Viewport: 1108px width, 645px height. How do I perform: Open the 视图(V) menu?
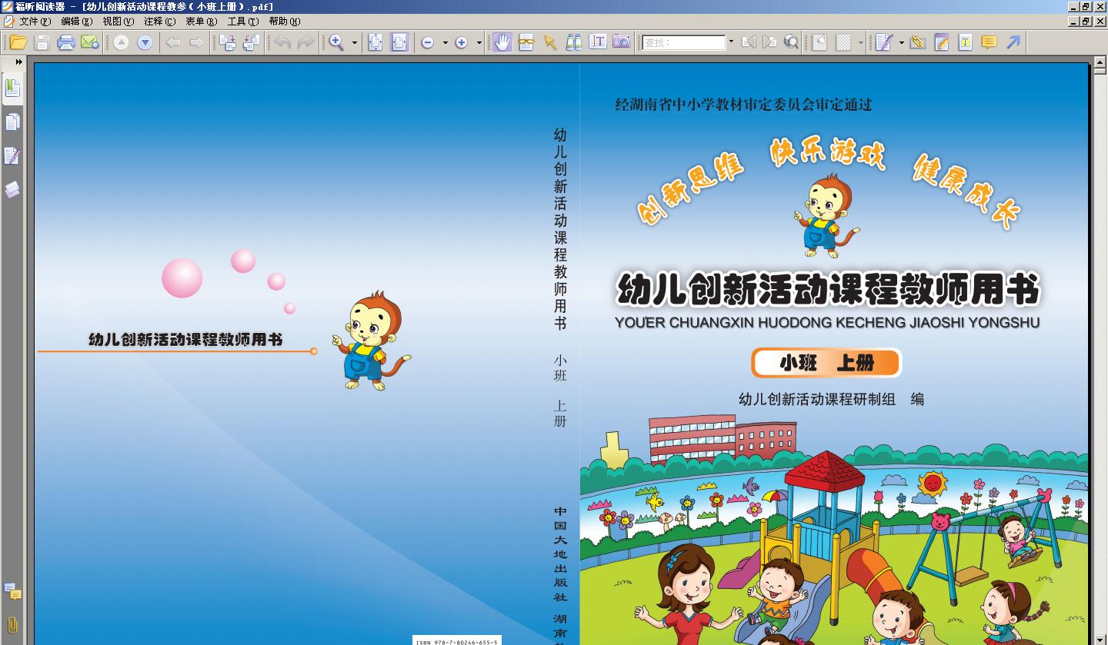coord(118,22)
